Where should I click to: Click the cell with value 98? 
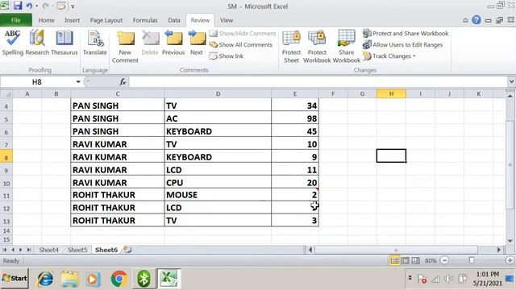pos(295,118)
